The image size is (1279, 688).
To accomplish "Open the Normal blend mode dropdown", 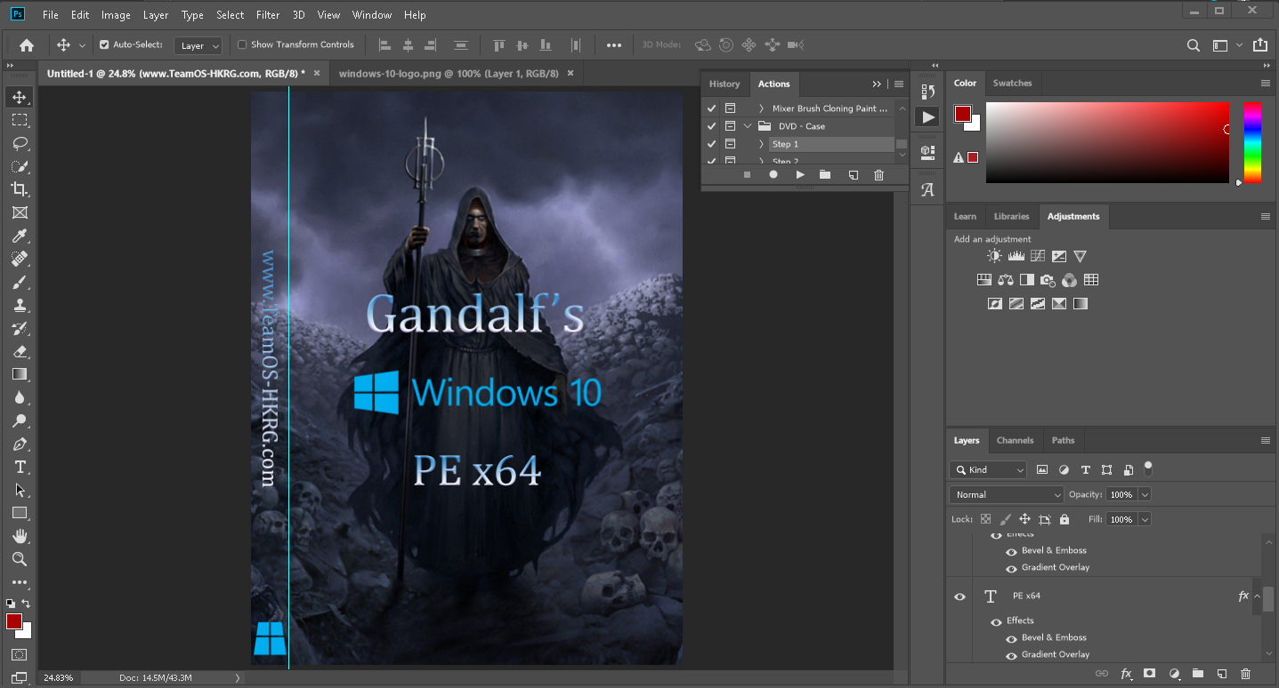I will coord(1007,494).
